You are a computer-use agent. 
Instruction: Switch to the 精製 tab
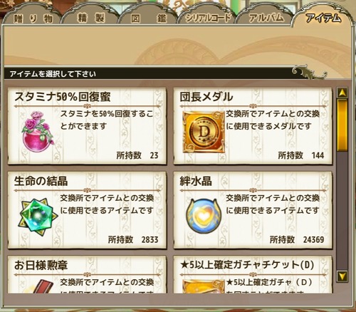pyautogui.click(x=90, y=18)
